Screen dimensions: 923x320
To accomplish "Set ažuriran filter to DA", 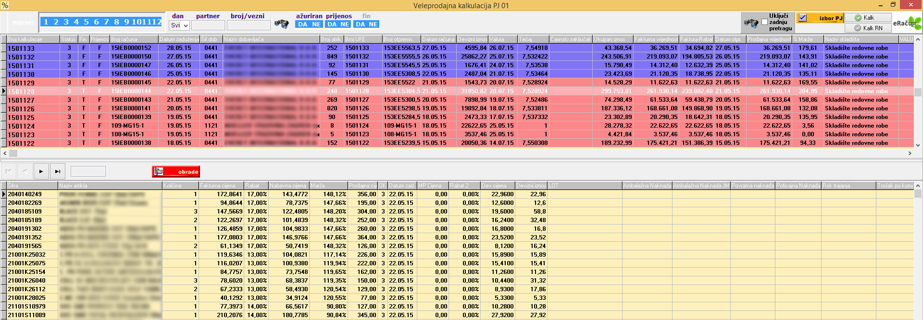I will click(302, 24).
